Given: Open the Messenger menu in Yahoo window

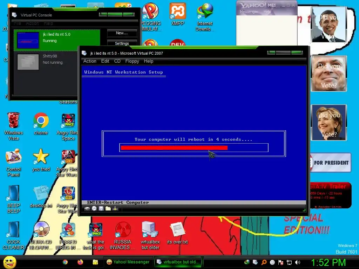Looking at the screenshot, I should coord(249,12).
